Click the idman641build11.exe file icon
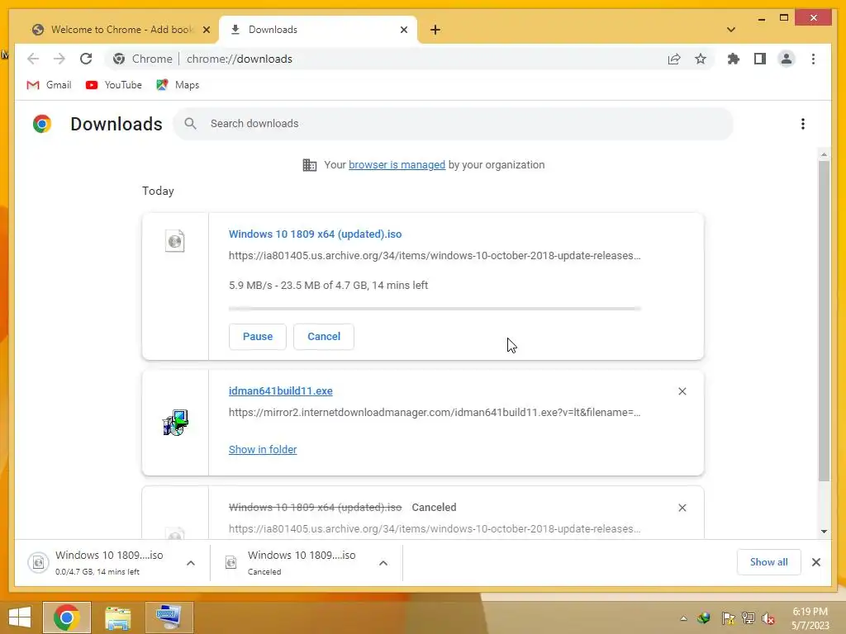The height and width of the screenshot is (634, 846). click(x=175, y=423)
